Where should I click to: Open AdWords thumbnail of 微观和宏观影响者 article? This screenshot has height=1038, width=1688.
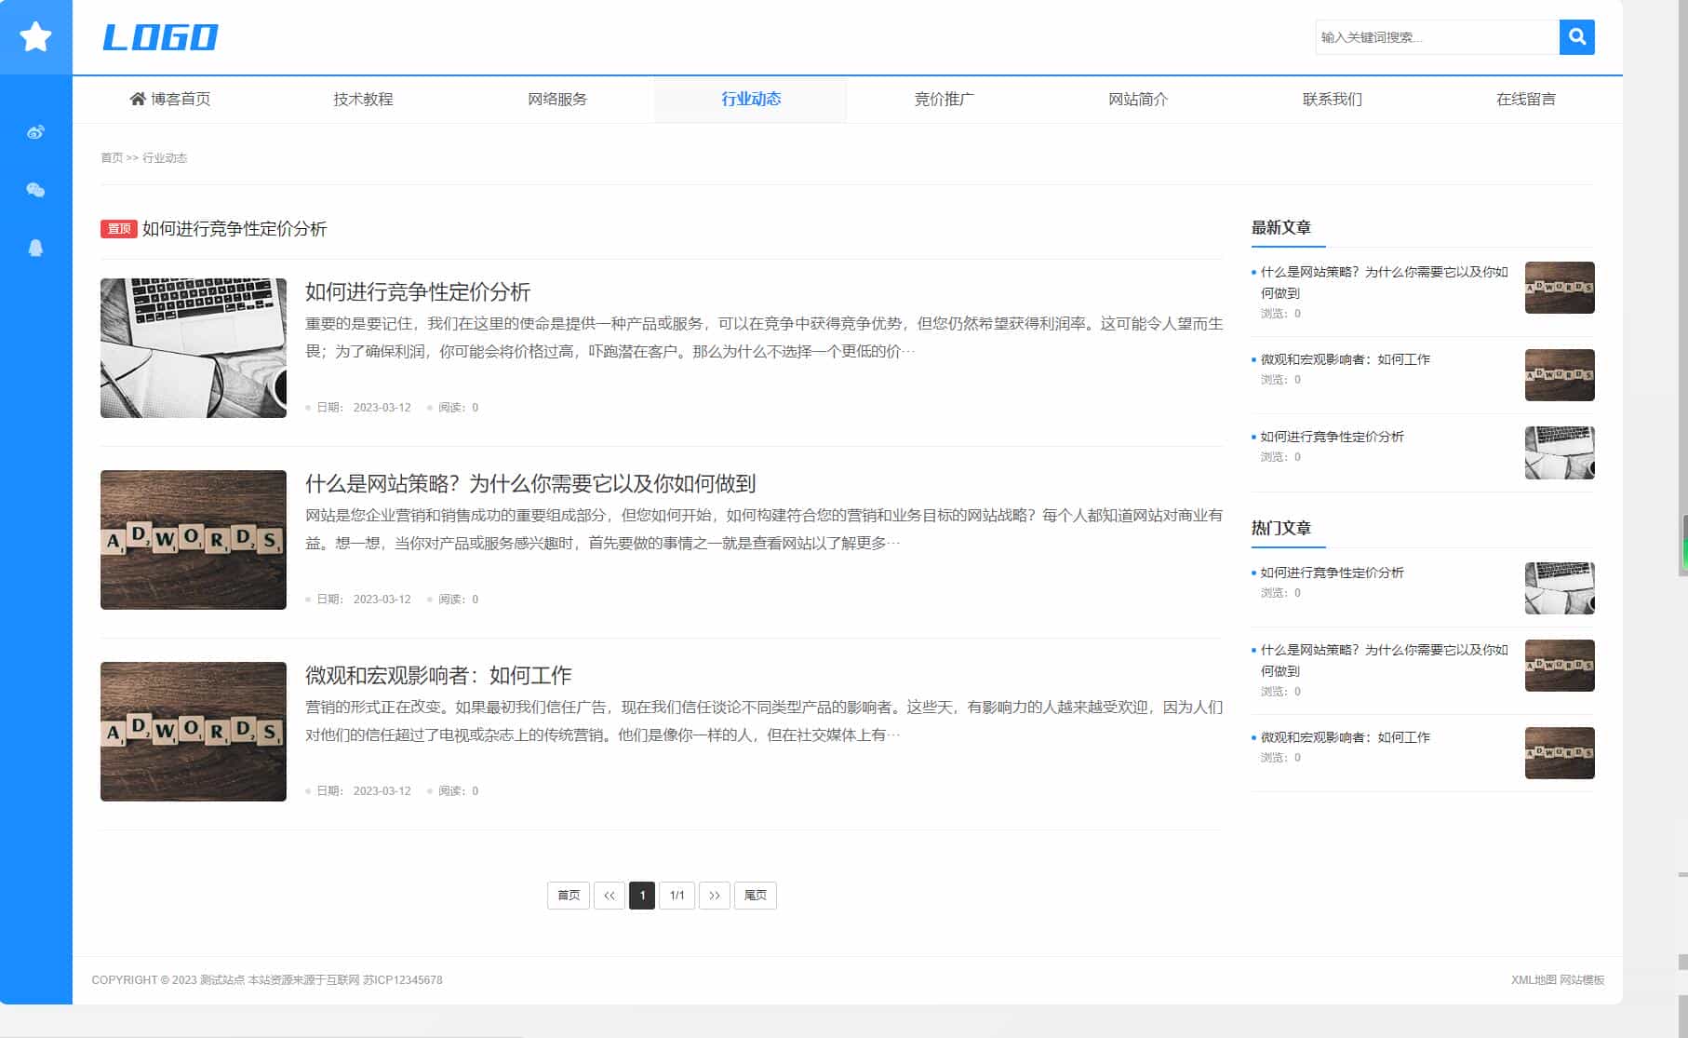tap(194, 732)
